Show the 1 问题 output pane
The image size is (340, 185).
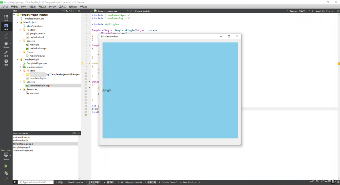click(59, 182)
